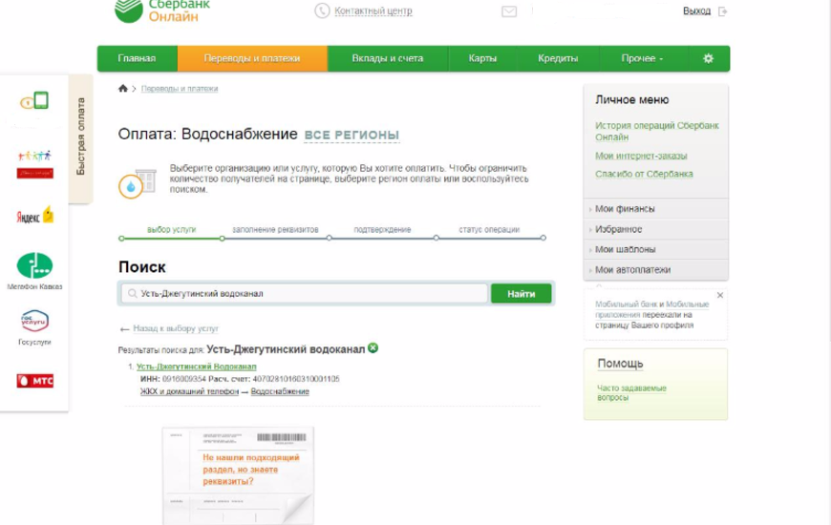
Task: Switch to the Вклады и счета tab
Action: [388, 58]
